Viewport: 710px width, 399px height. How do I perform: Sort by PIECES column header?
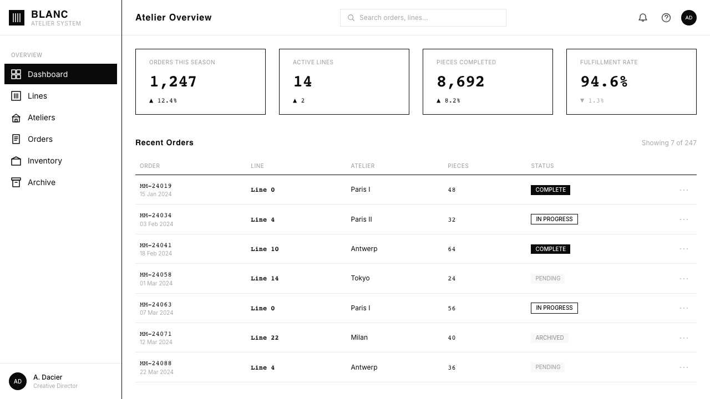click(458, 166)
